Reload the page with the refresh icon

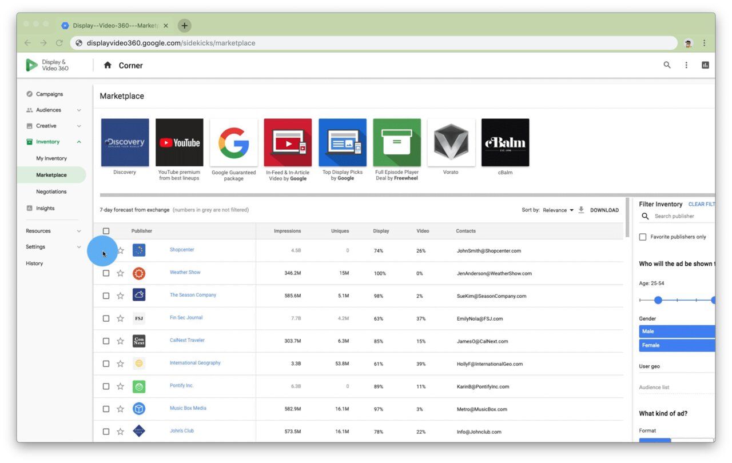(x=59, y=43)
